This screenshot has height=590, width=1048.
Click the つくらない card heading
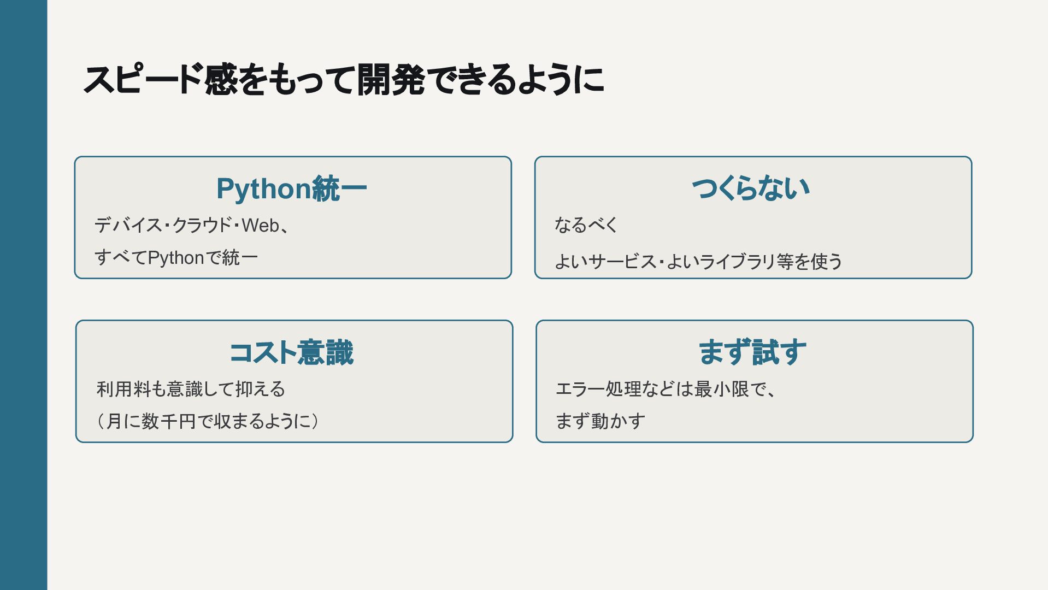pos(751,188)
